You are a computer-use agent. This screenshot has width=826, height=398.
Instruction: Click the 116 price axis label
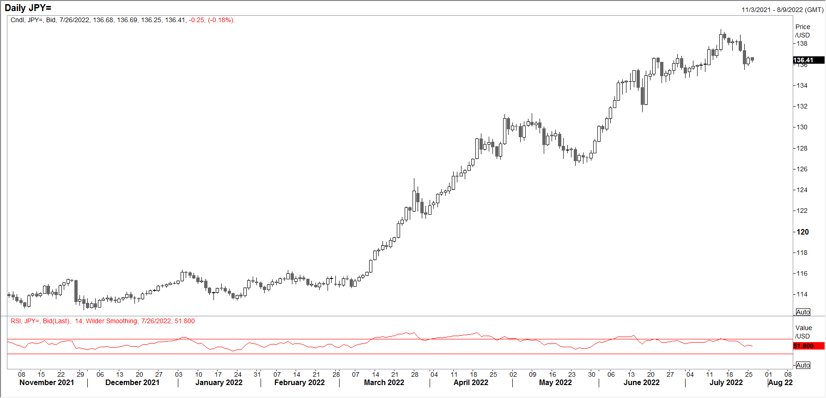802,273
